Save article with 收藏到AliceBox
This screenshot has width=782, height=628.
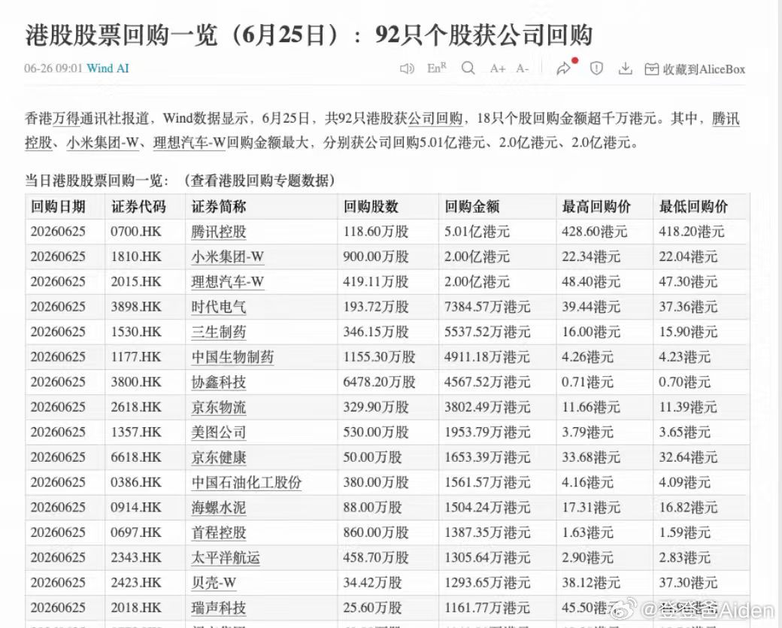coord(695,69)
